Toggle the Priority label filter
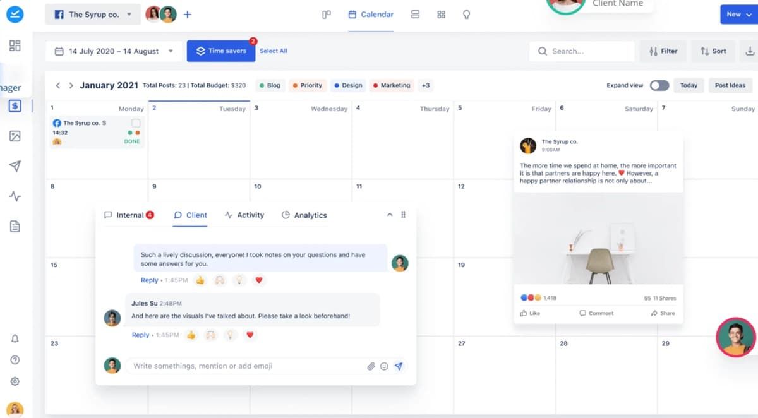Viewport: 758px width, 418px height. click(x=307, y=85)
